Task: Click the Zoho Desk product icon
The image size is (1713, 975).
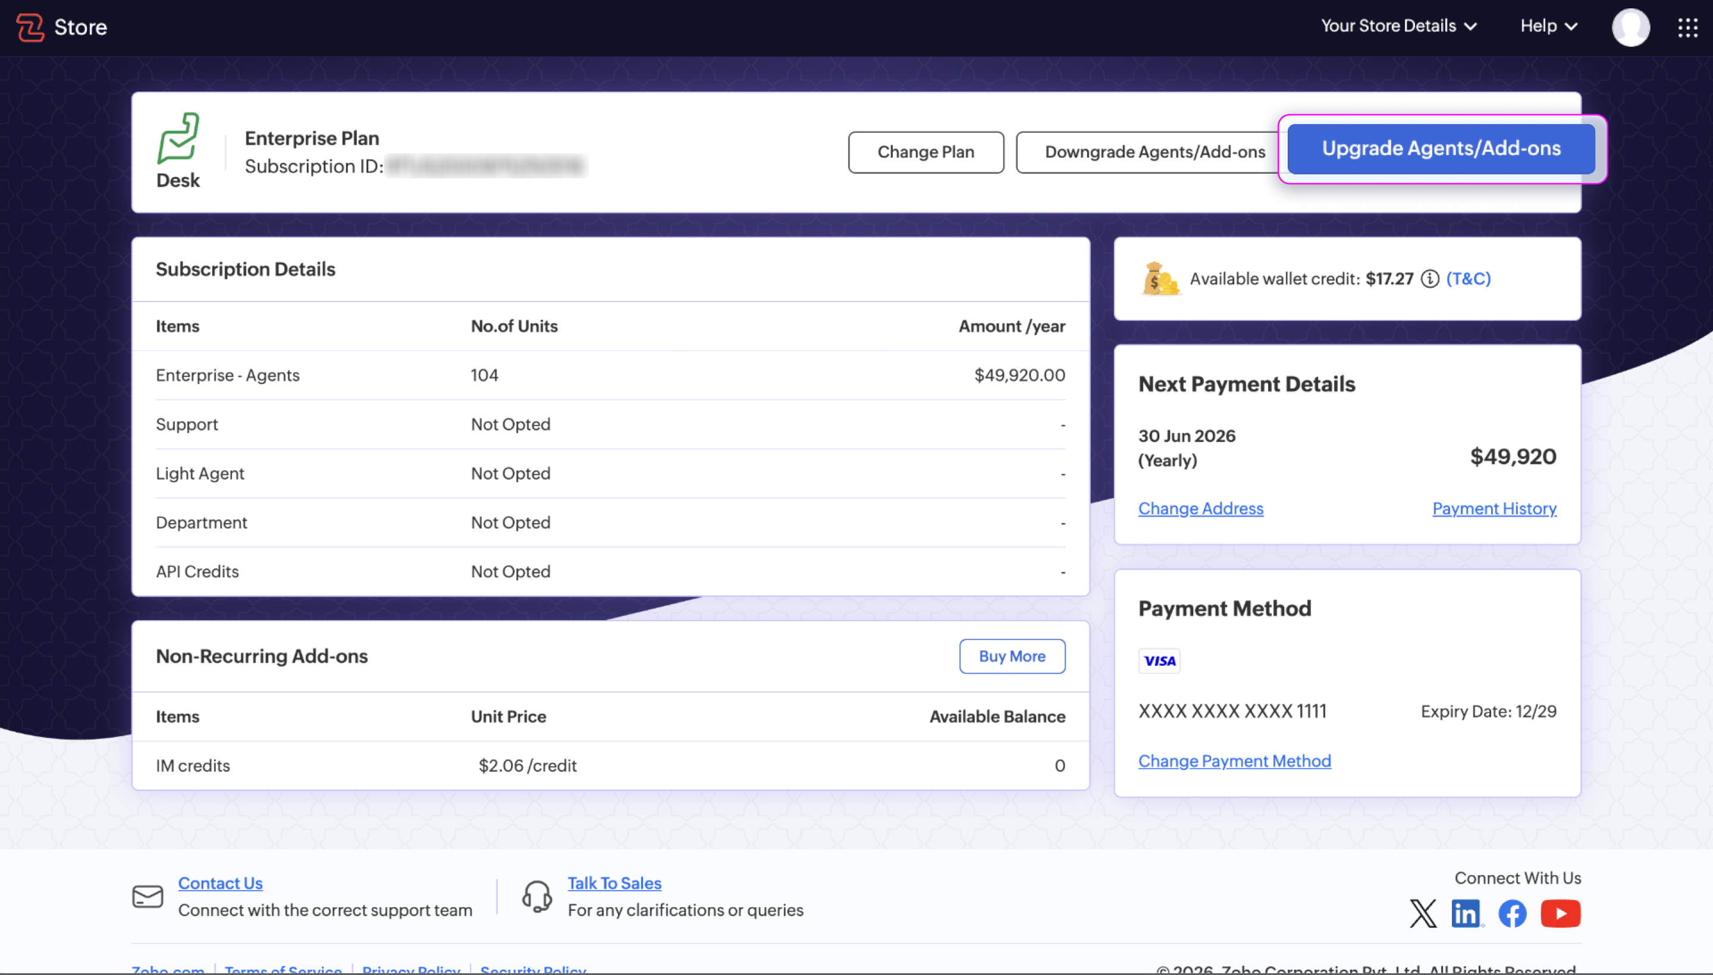Action: click(x=178, y=139)
